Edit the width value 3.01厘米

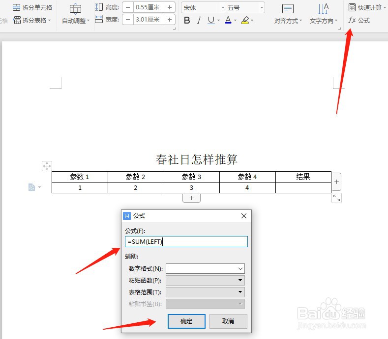pos(149,19)
